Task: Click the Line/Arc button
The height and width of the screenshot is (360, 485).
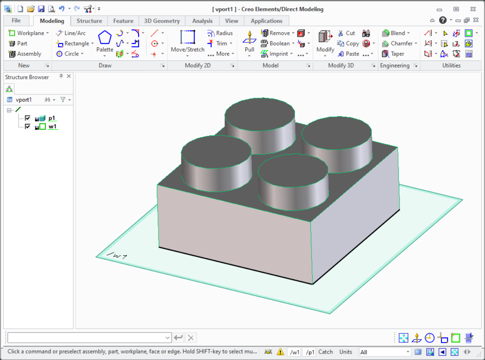Action: tap(71, 33)
